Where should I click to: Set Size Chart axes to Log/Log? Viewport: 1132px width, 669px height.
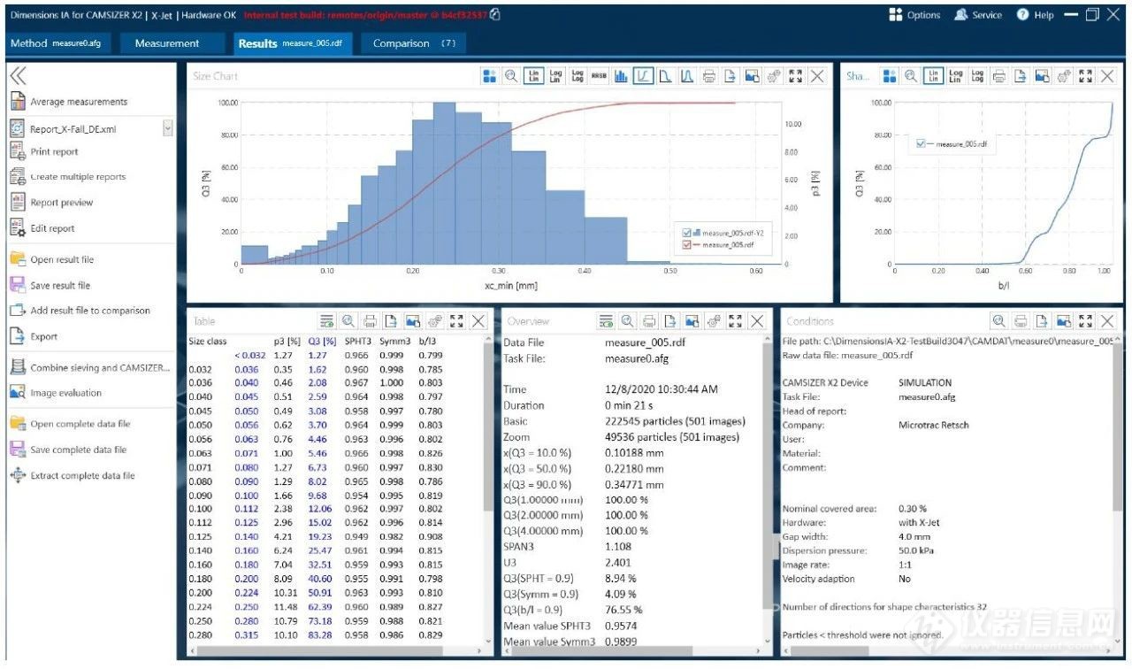point(577,77)
